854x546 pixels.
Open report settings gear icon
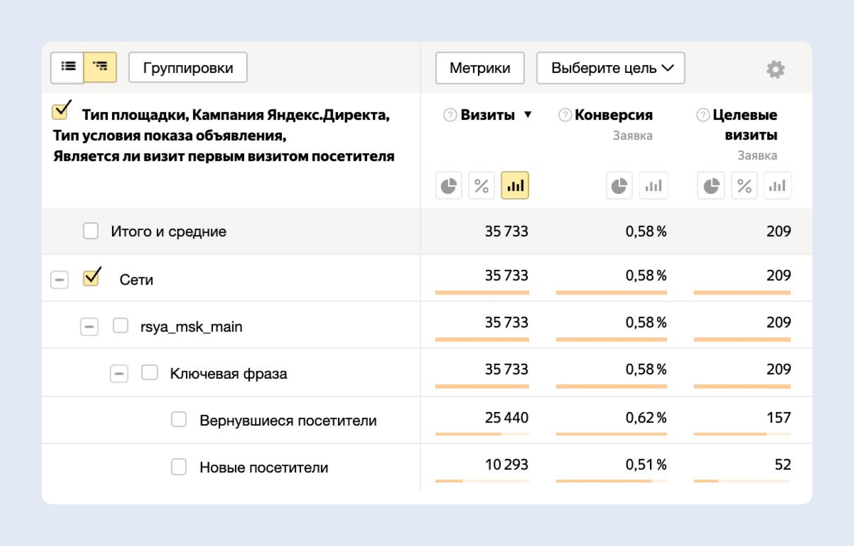775,69
